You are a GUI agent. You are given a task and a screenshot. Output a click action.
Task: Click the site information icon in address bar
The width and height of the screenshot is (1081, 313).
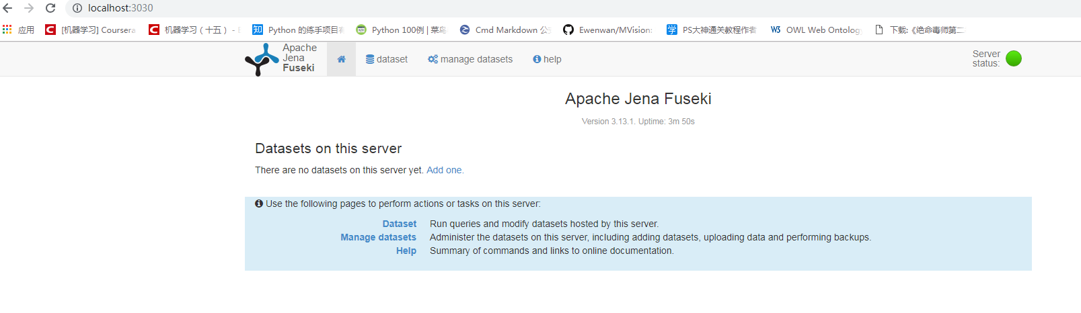pyautogui.click(x=77, y=8)
